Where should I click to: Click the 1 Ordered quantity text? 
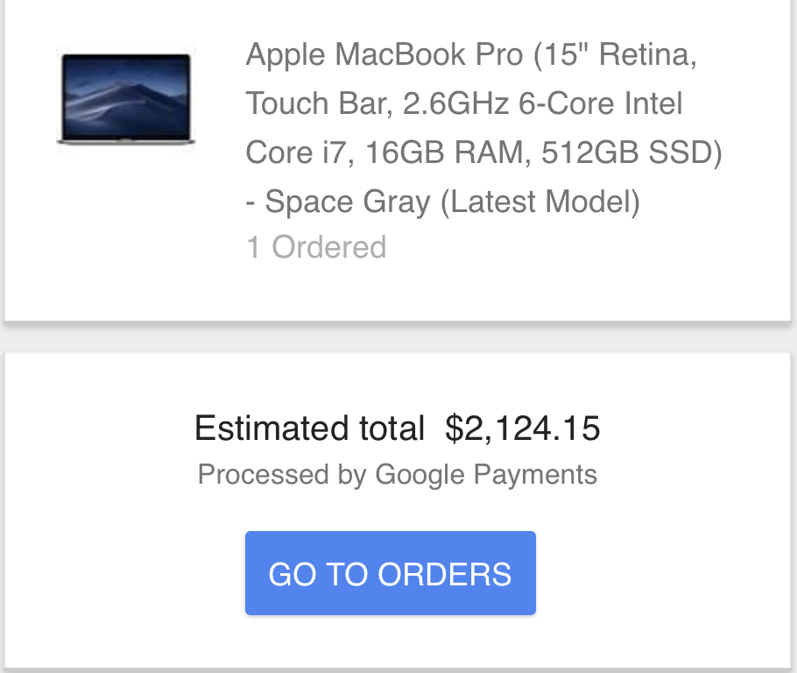click(x=316, y=247)
